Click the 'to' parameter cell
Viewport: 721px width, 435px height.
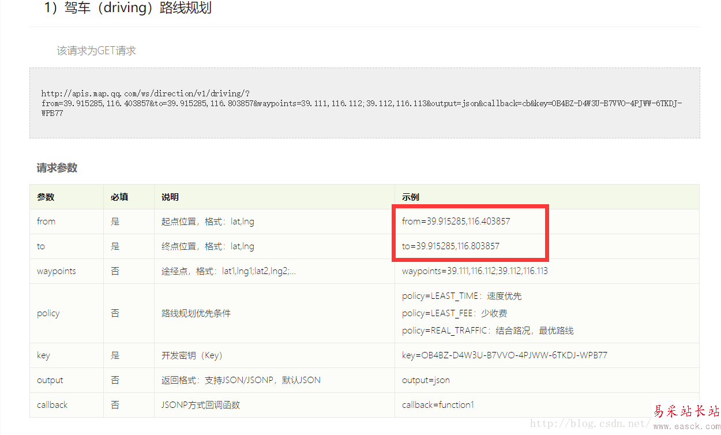coord(41,246)
